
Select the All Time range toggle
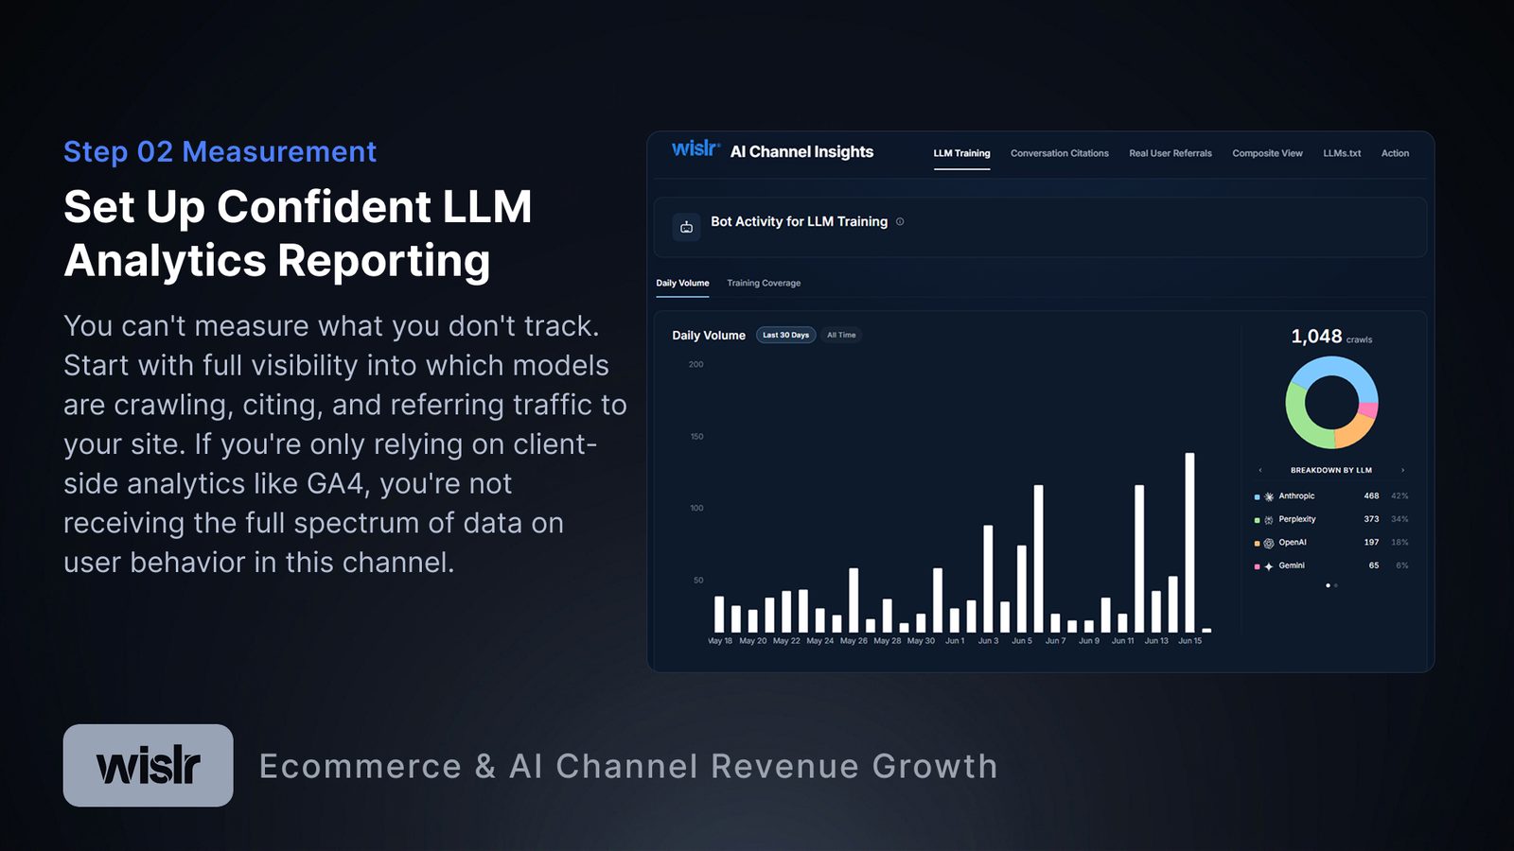841,335
